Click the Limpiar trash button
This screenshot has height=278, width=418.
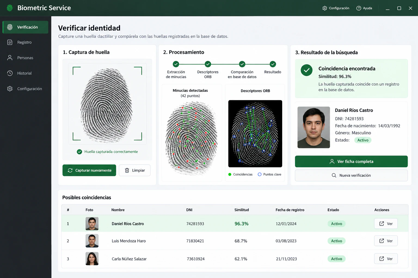pyautogui.click(x=134, y=170)
